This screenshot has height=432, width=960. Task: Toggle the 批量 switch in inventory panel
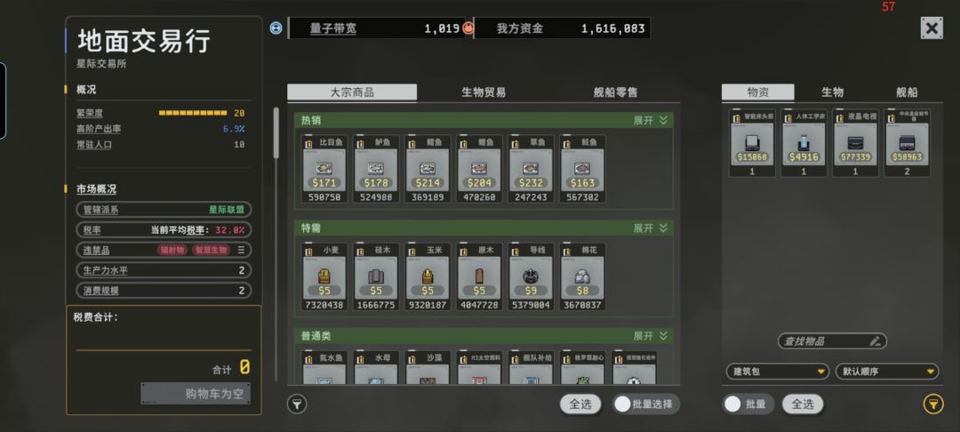point(748,404)
